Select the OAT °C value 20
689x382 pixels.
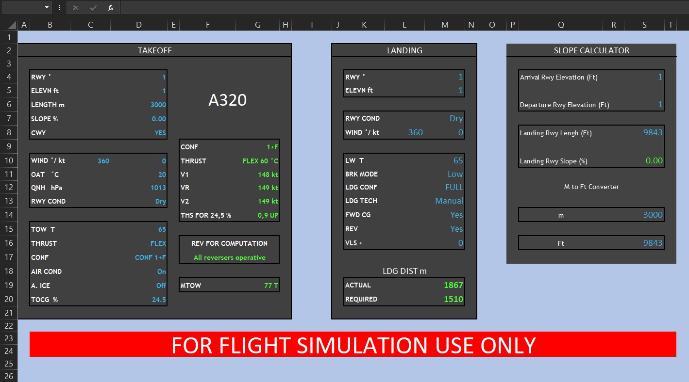(162, 175)
